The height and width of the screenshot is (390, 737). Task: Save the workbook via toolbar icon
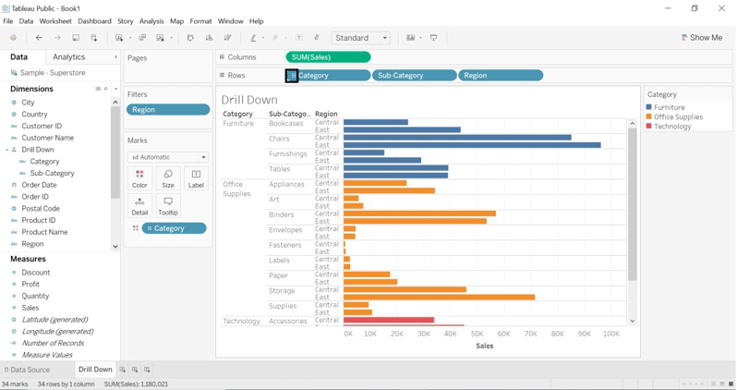[76, 38]
